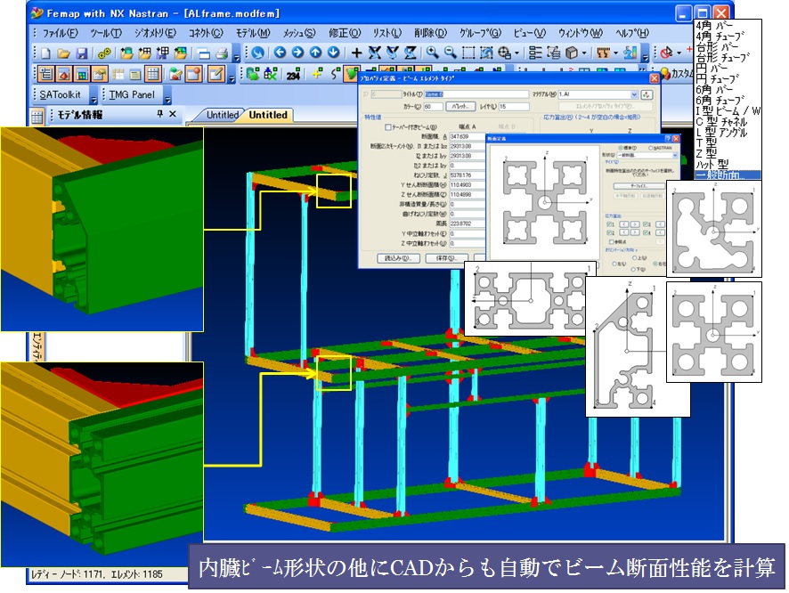This screenshot has height=593, width=789.
Task: Click the dynamic rotate blue circle icon
Action: [258, 53]
